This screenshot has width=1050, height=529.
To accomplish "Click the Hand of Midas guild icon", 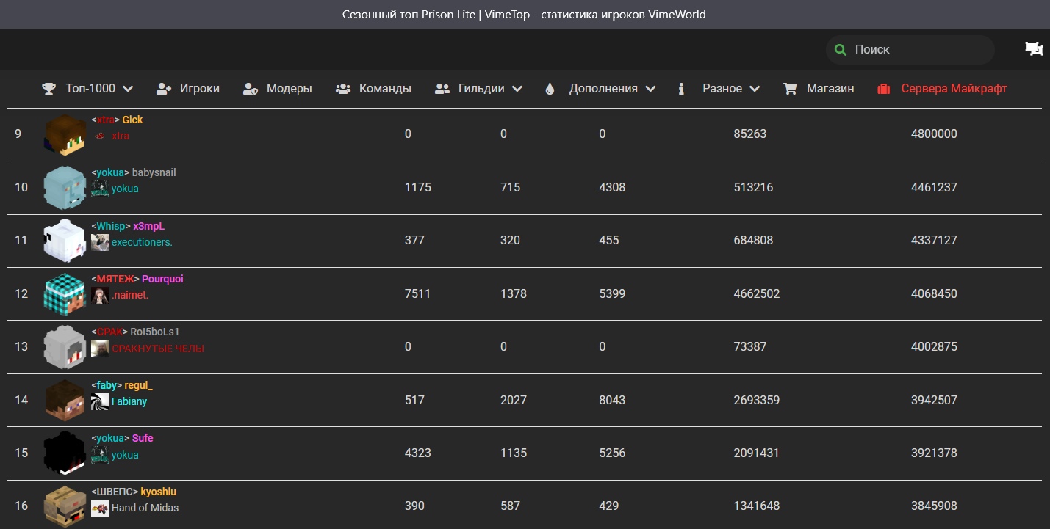I will [x=100, y=508].
